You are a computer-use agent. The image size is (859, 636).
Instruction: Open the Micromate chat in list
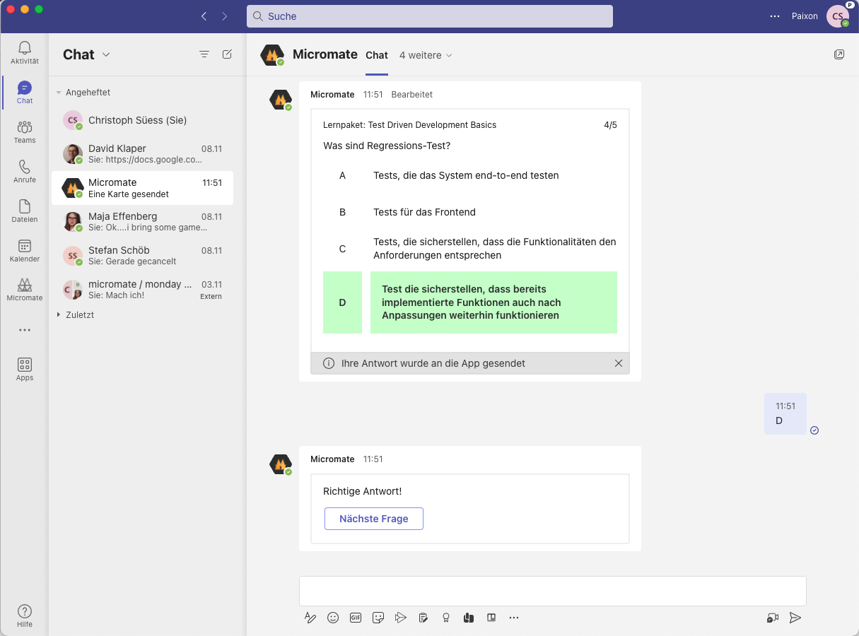142,188
